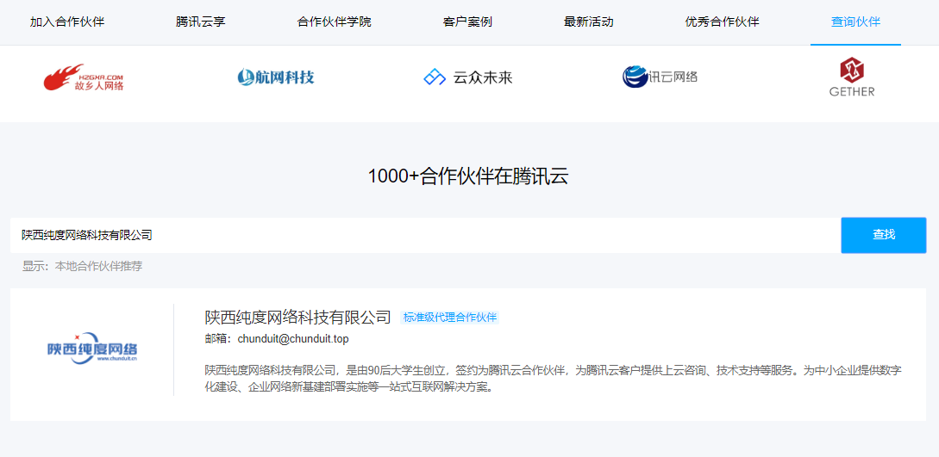Click the partner search input field
The height and width of the screenshot is (457, 939).
pyautogui.click(x=425, y=235)
